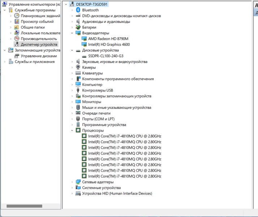Select Диспетчер устройств in left tree

tap(39, 44)
